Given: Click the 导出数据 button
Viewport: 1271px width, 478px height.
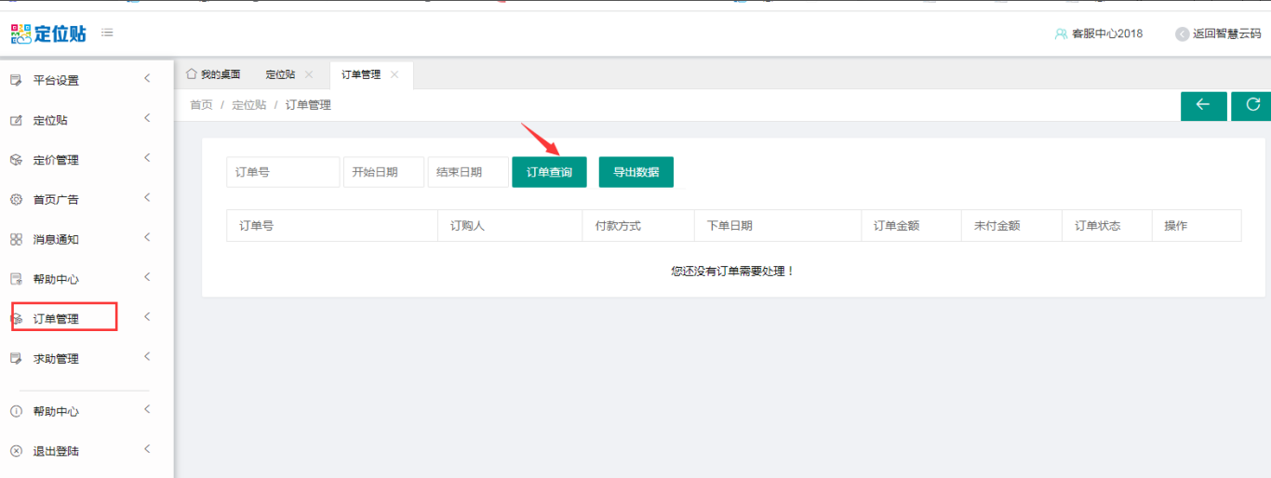Looking at the screenshot, I should 635,172.
